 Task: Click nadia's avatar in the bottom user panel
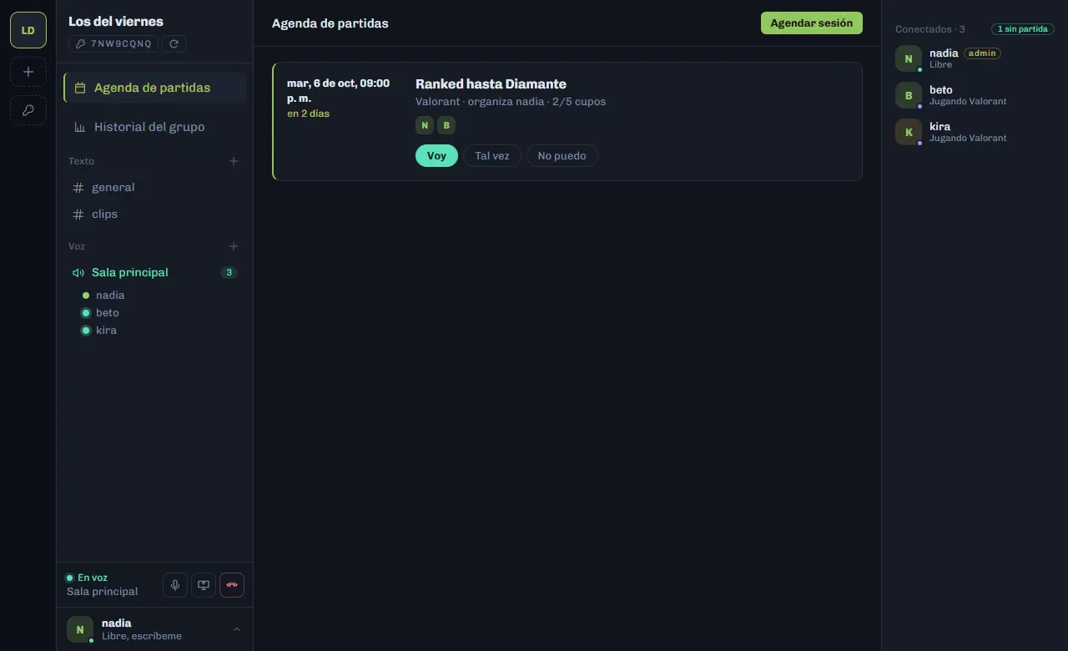[80, 629]
